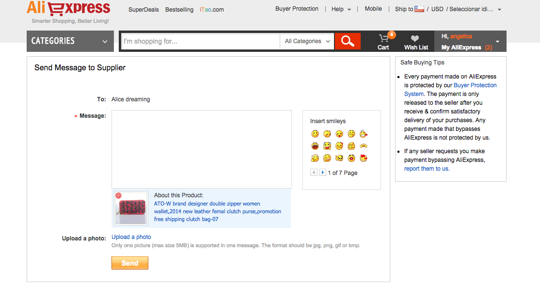
Task: Insert the blushing smiley with red bow
Action: click(x=339, y=146)
